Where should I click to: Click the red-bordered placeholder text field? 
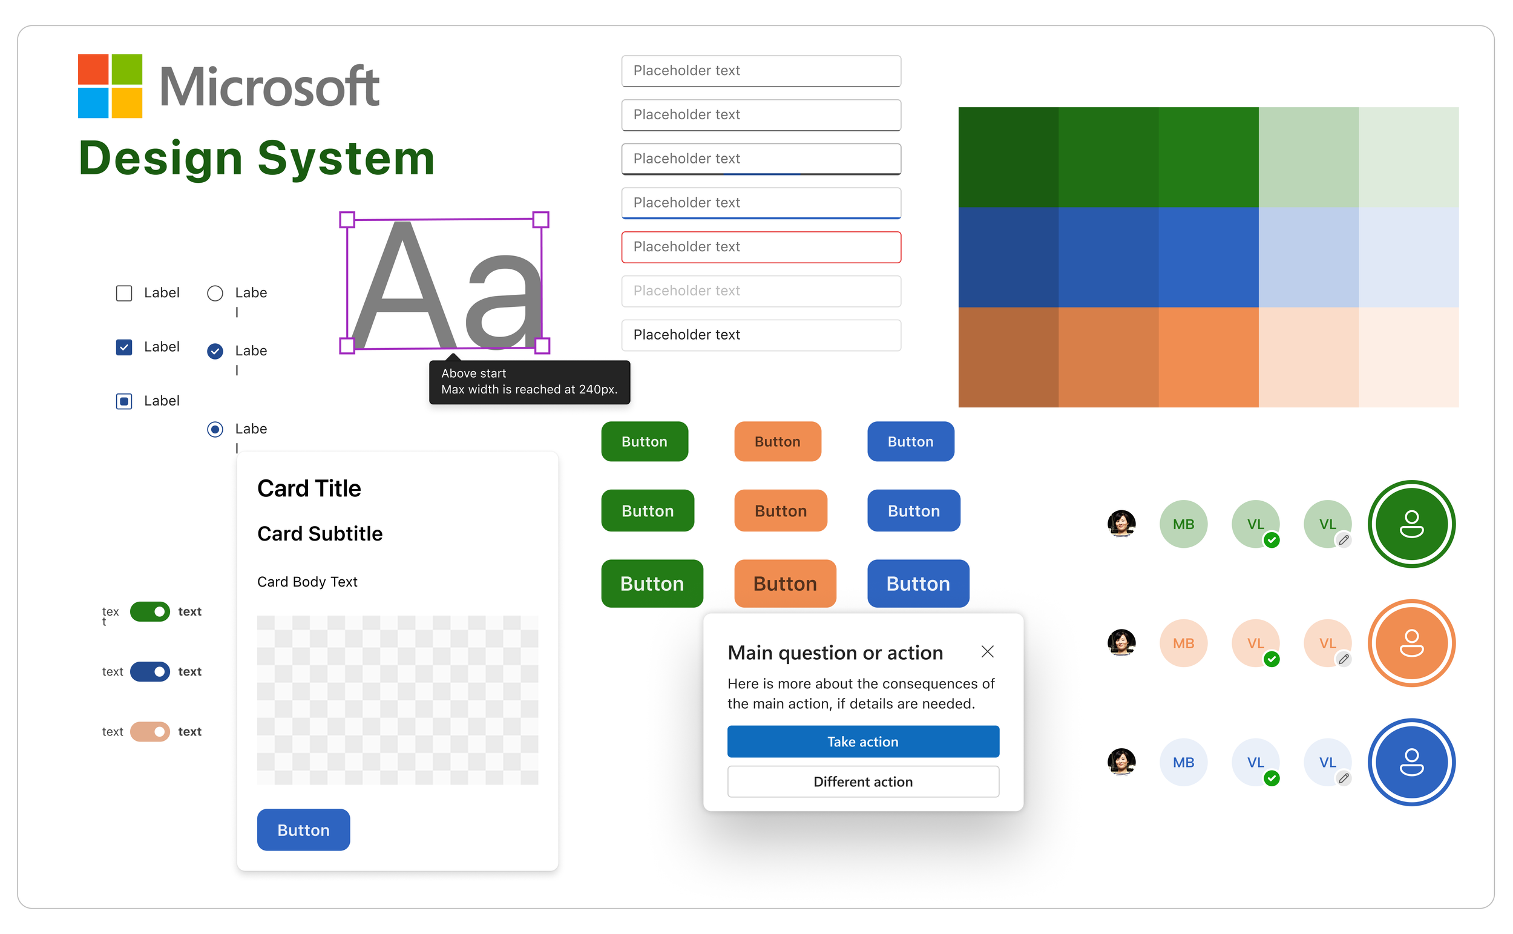(x=761, y=246)
